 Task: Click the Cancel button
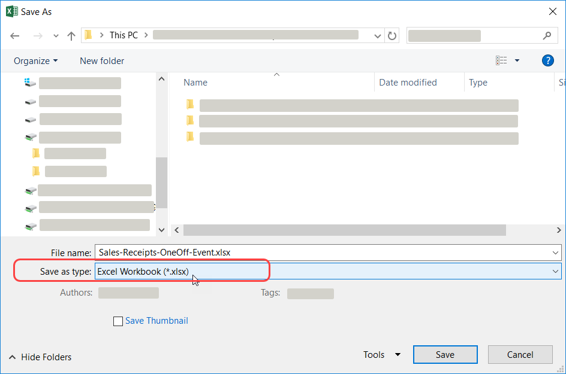(x=520, y=355)
